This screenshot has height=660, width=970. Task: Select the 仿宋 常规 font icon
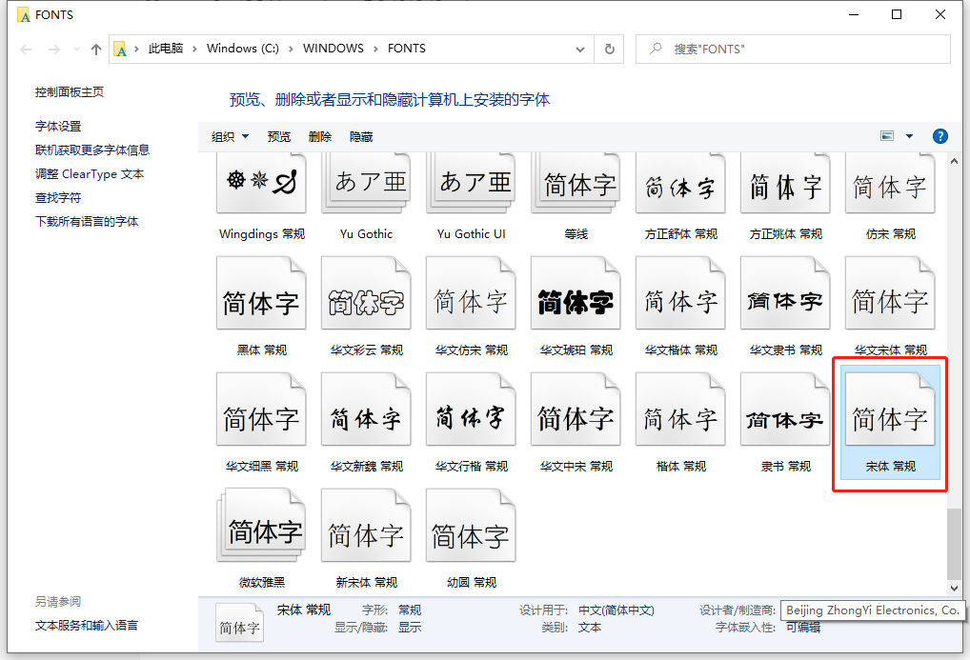[890, 183]
